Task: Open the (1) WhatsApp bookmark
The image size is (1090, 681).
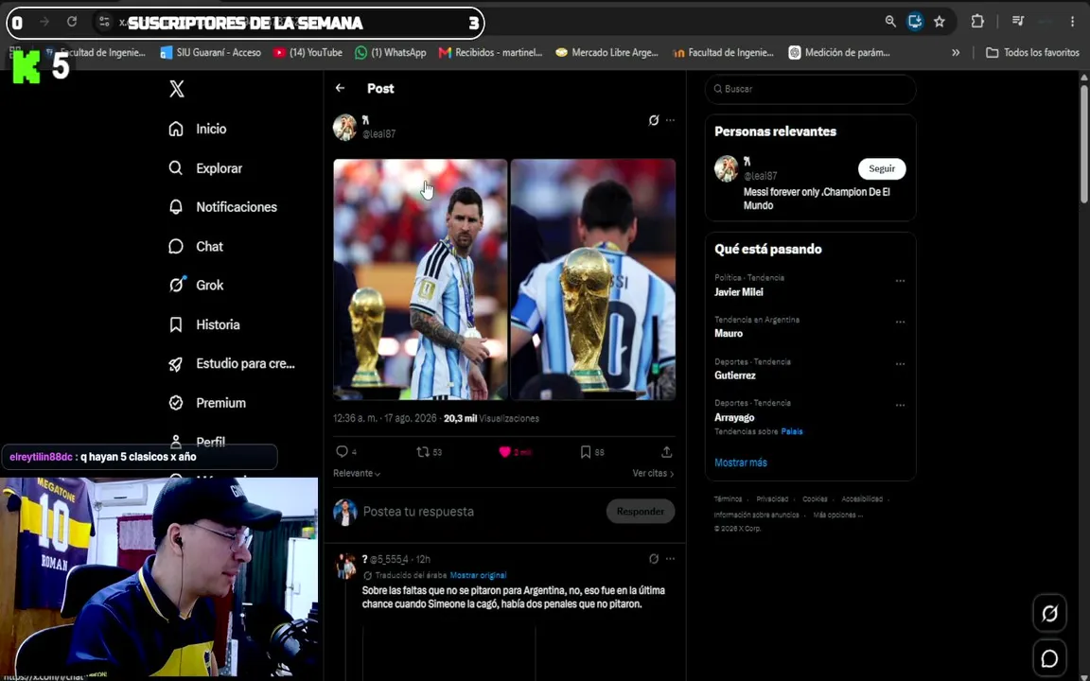Action: pyautogui.click(x=391, y=53)
